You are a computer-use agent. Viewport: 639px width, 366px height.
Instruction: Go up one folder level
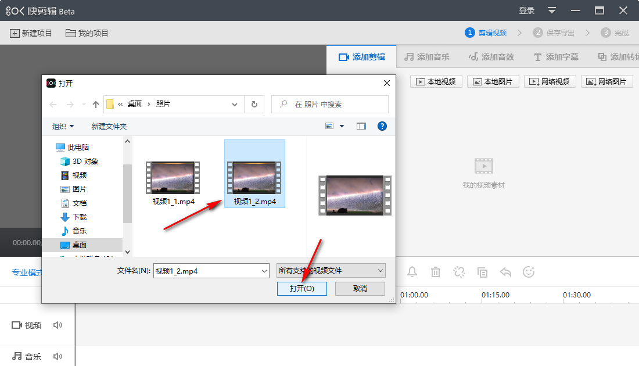coord(96,105)
